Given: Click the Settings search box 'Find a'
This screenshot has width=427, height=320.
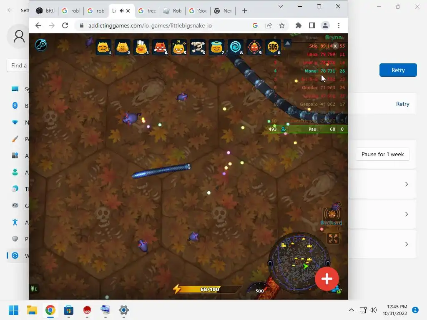Looking at the screenshot, I should coord(18,65).
